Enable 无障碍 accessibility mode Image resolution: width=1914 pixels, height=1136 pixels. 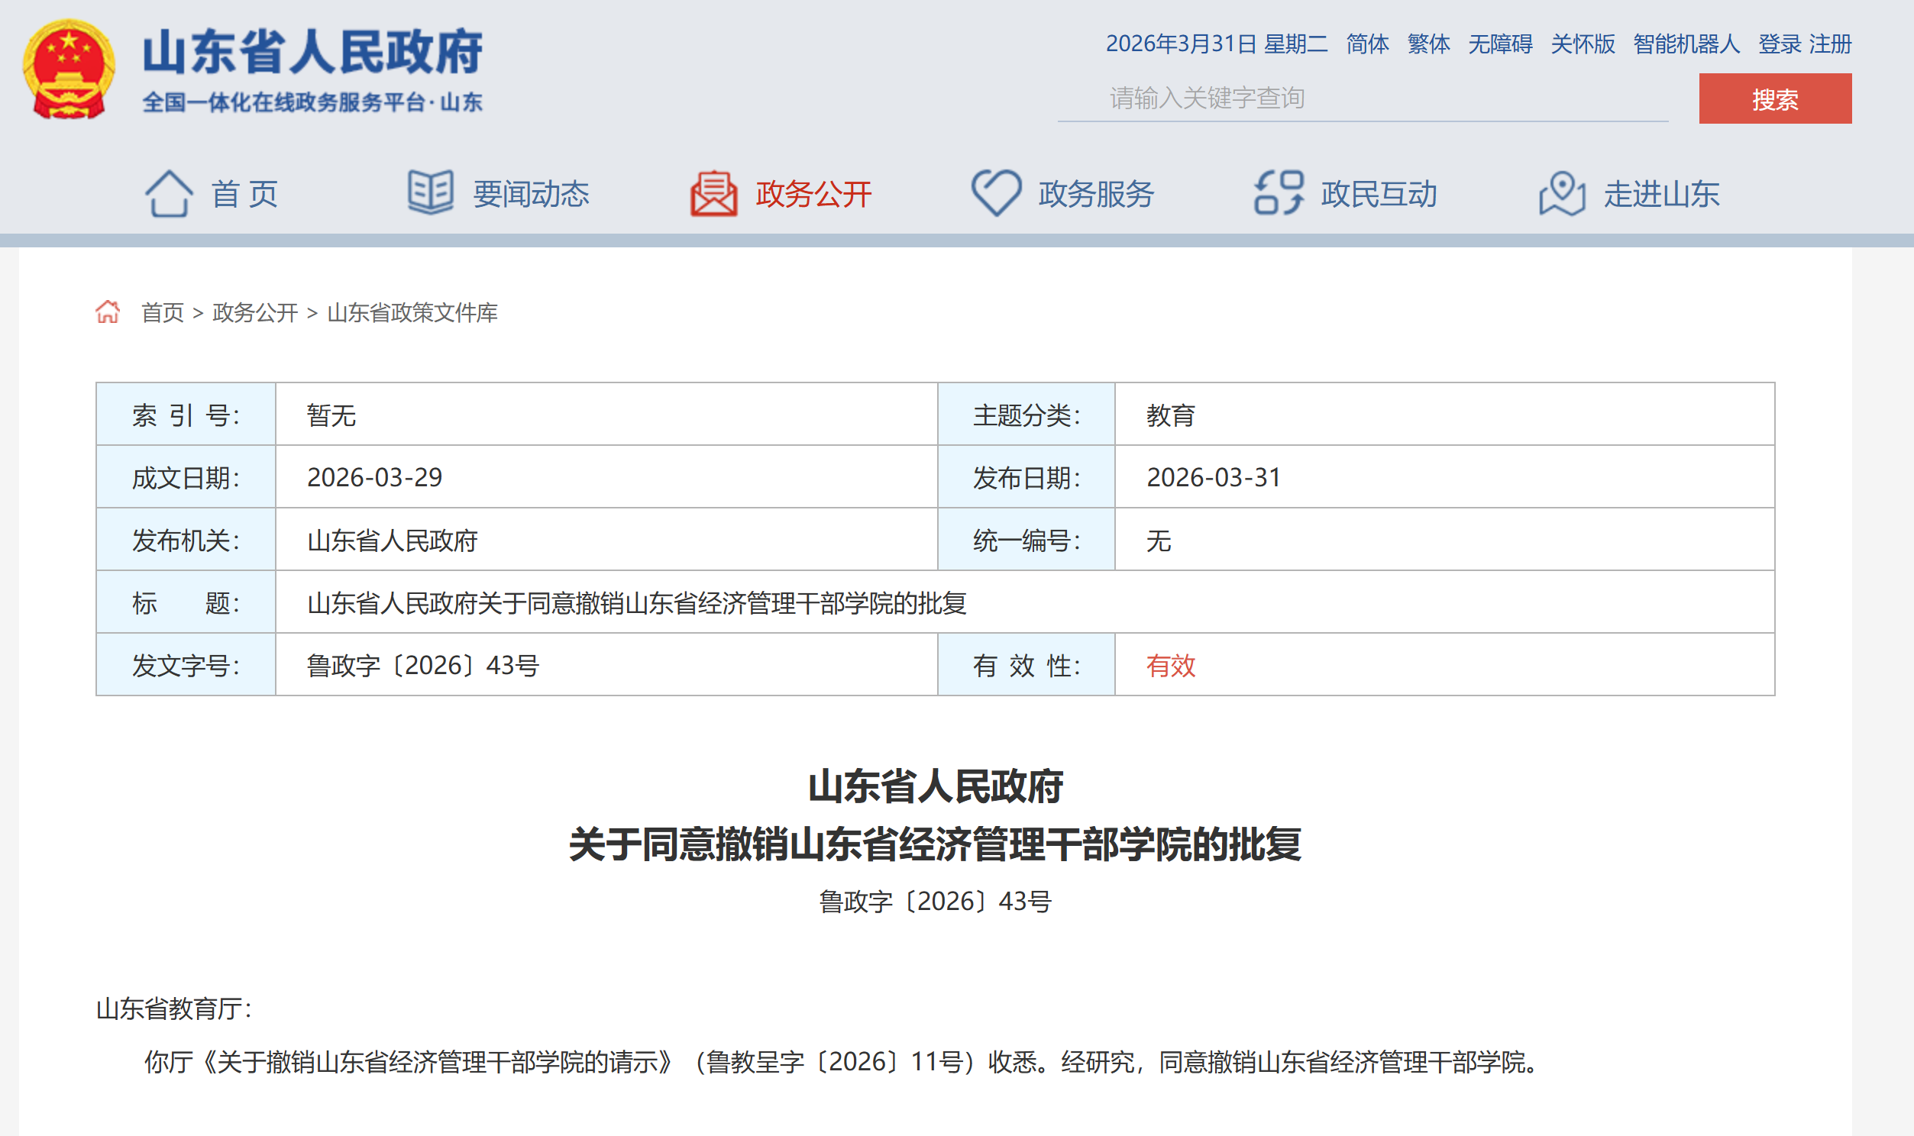click(x=1500, y=44)
